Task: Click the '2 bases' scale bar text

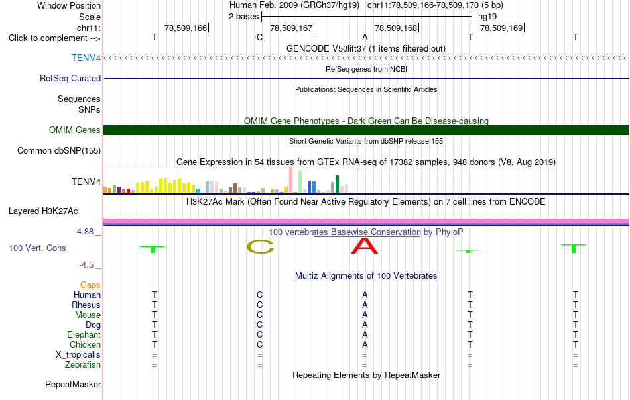Action: click(x=244, y=17)
